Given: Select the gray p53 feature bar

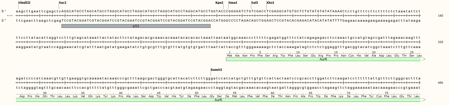Looking at the screenshot, I should click(136, 26).
